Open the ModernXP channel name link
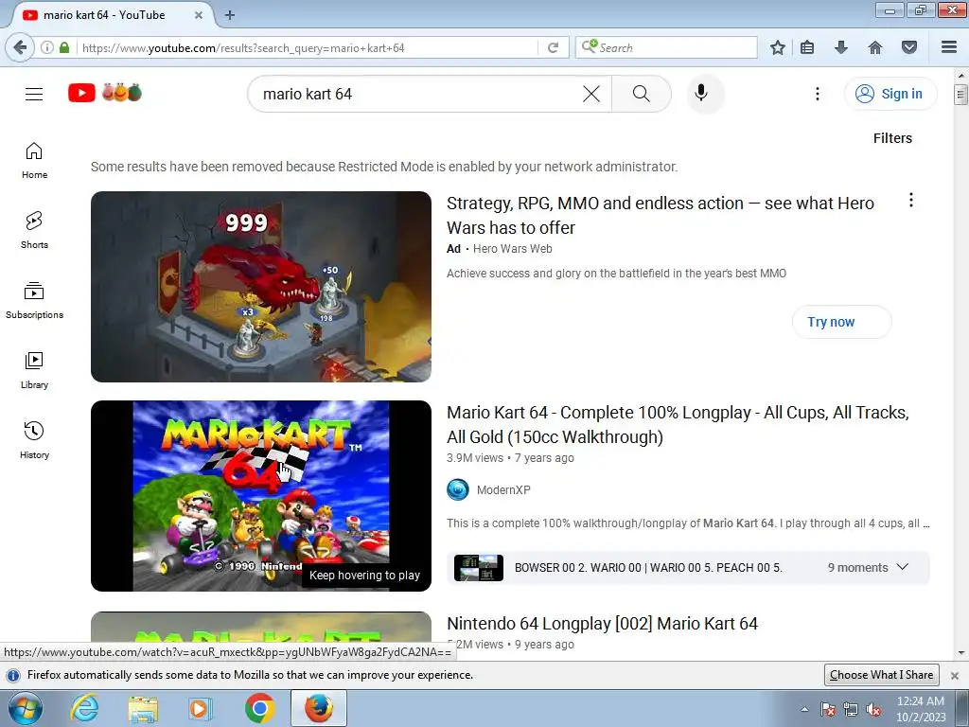 tap(503, 490)
